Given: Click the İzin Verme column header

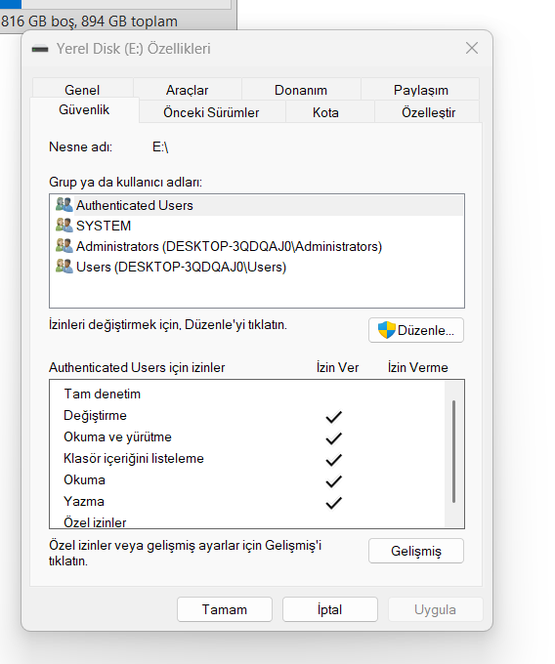Looking at the screenshot, I should point(418,367).
